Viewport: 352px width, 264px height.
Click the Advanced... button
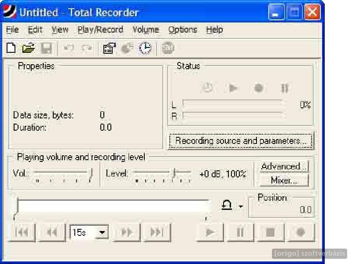pyautogui.click(x=284, y=166)
